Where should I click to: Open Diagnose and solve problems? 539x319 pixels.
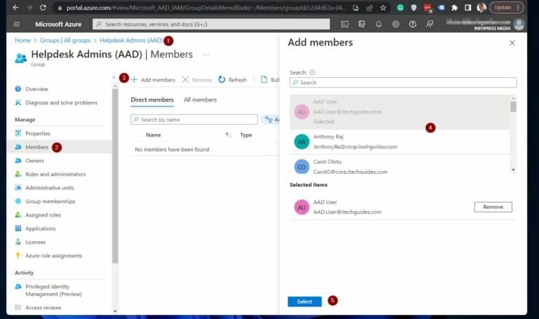tap(61, 102)
